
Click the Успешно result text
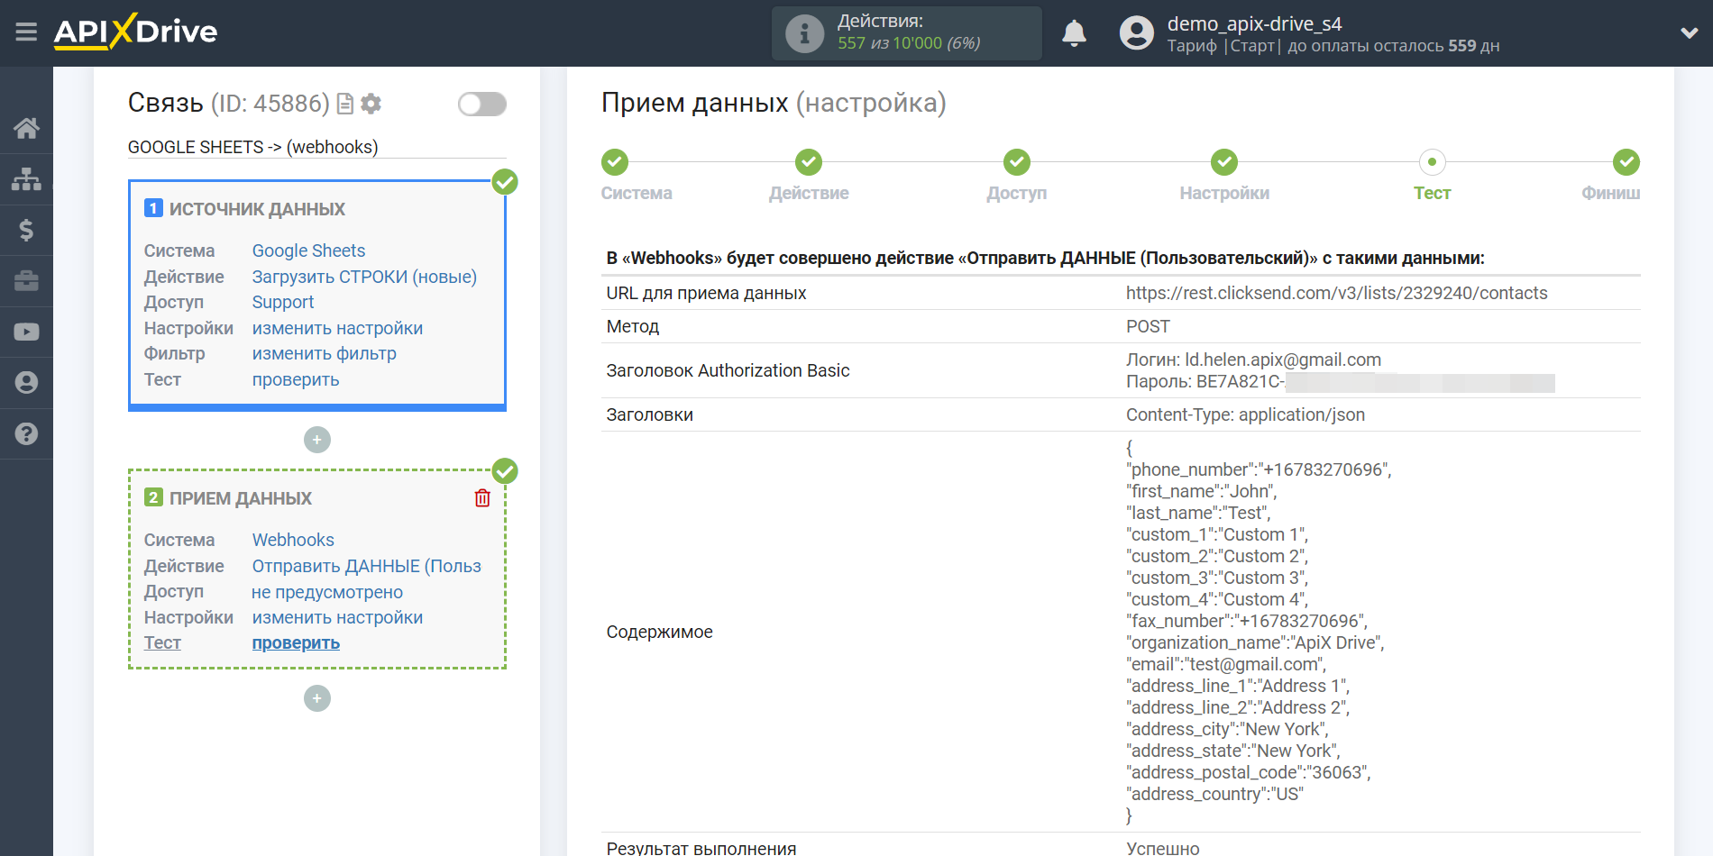(1162, 848)
